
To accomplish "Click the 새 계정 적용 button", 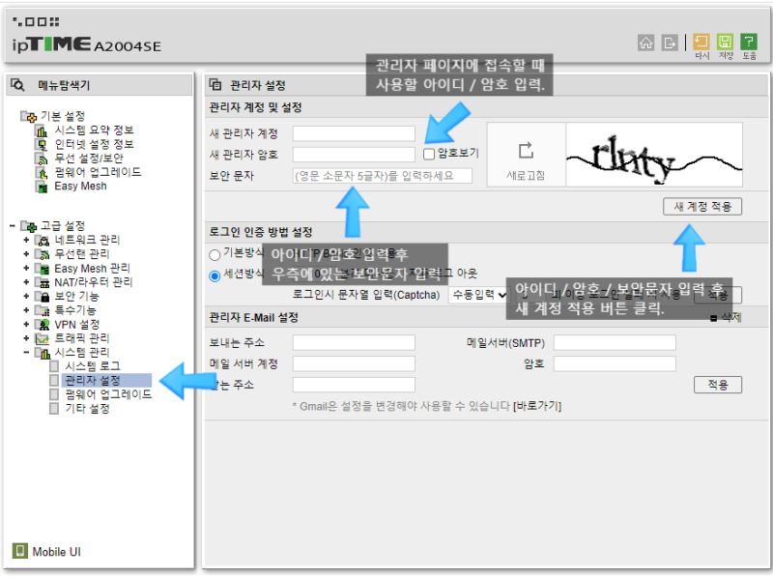I will [x=703, y=206].
